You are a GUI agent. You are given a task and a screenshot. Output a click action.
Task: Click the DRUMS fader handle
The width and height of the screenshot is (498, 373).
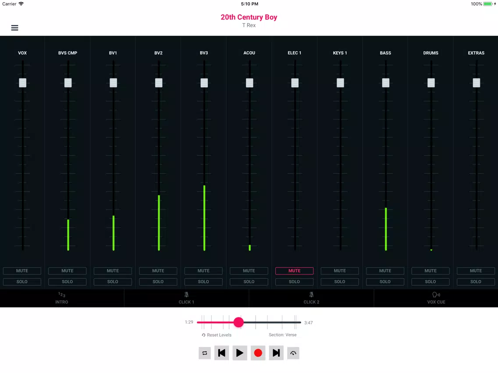pos(431,83)
